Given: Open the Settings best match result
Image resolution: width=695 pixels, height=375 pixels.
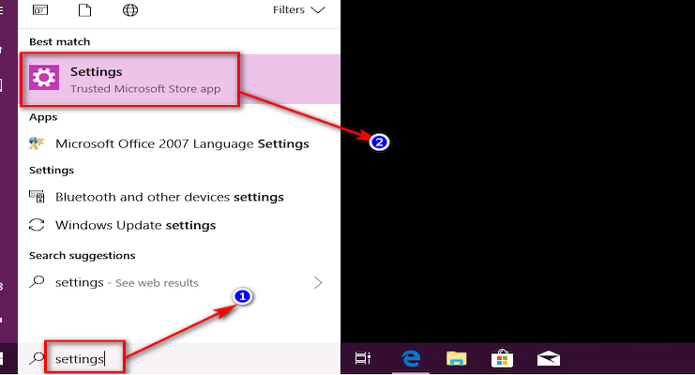Looking at the screenshot, I should pos(179,80).
